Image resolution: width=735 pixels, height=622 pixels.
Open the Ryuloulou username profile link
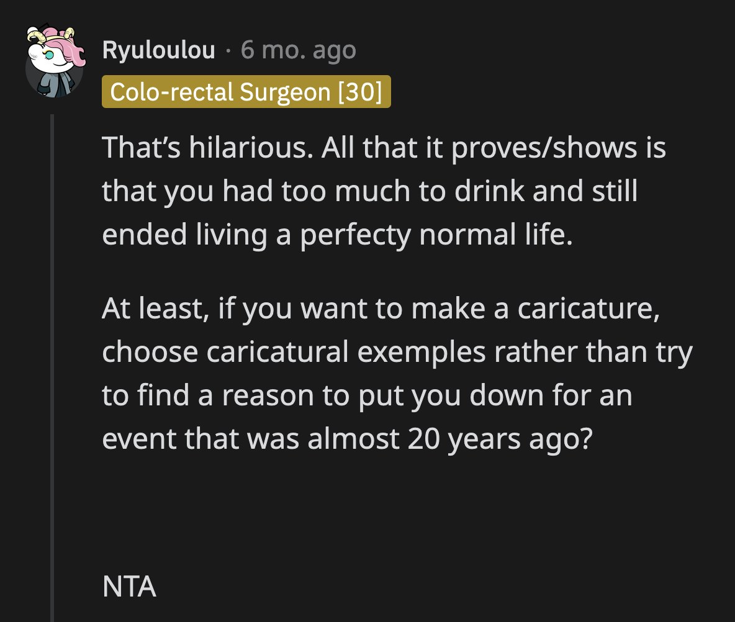(158, 50)
